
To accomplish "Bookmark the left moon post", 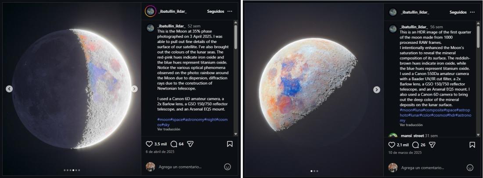I will (x=230, y=144).
